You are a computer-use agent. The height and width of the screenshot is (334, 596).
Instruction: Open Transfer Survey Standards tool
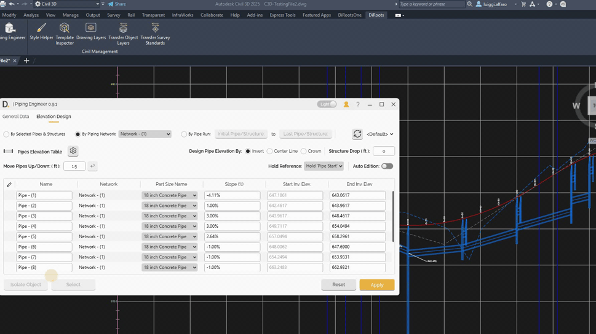[155, 32]
